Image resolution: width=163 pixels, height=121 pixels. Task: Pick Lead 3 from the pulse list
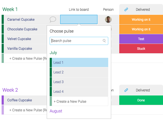coord(79,82)
